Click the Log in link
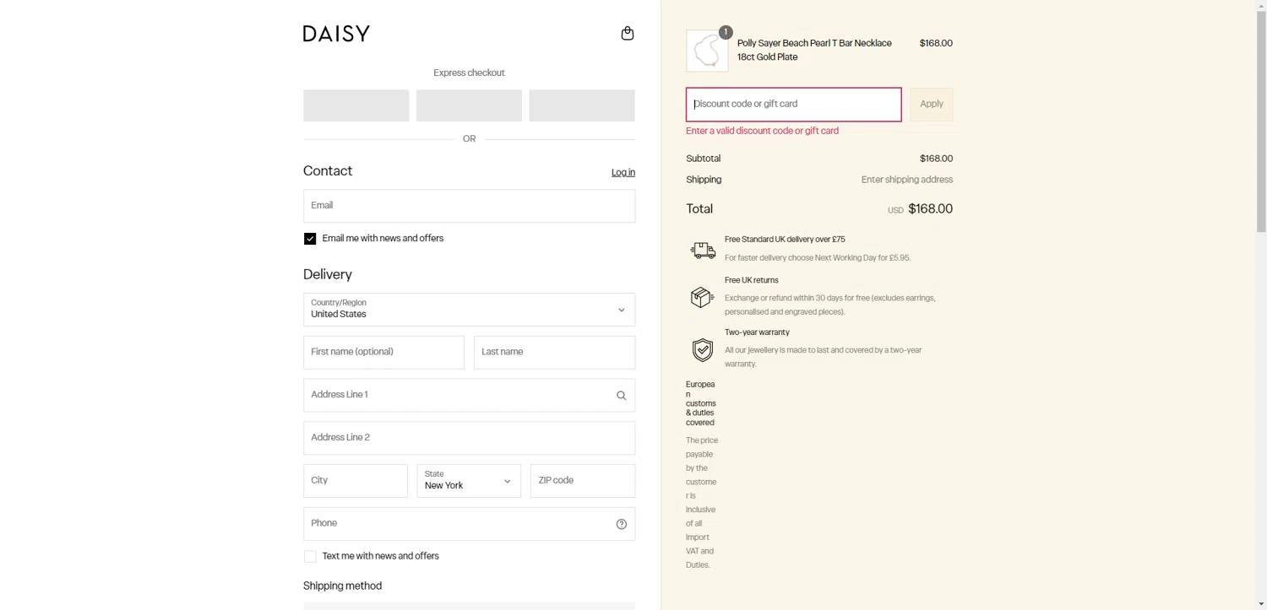This screenshot has height=610, width=1267. (x=623, y=172)
